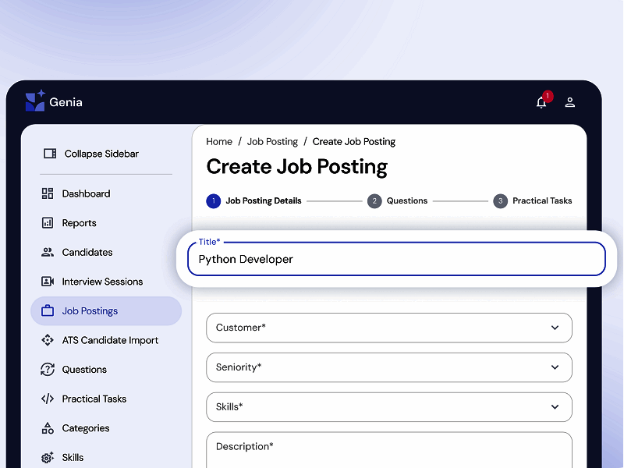Open Reports via its sidebar icon
This screenshot has height=468, width=624.
click(x=48, y=222)
